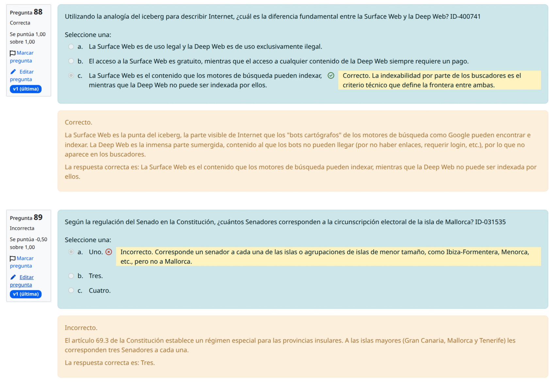Choose the Tres radio button
553x384 pixels.
click(71, 276)
